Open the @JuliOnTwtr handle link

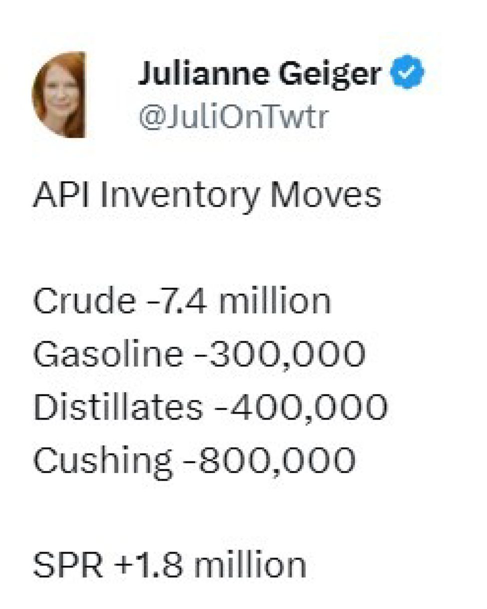point(233,117)
